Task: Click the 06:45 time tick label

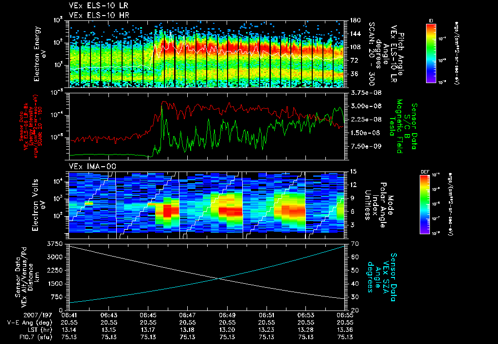Action: click(148, 315)
